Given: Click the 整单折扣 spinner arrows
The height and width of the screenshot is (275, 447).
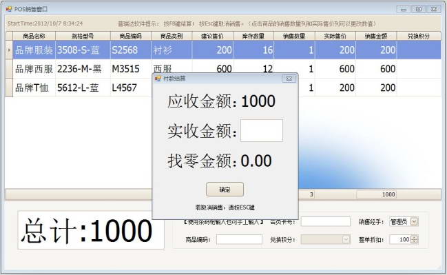Looking at the screenshot, I should click(x=415, y=239).
